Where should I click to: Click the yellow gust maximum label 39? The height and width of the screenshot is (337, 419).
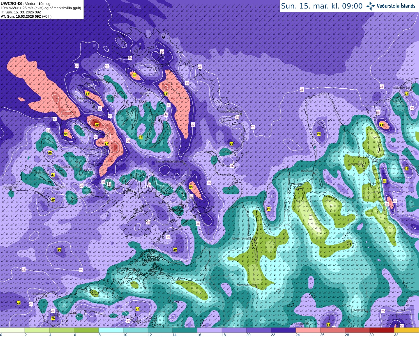[x=97, y=125]
